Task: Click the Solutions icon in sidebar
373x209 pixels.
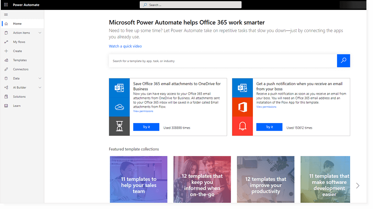Action: tap(6, 97)
